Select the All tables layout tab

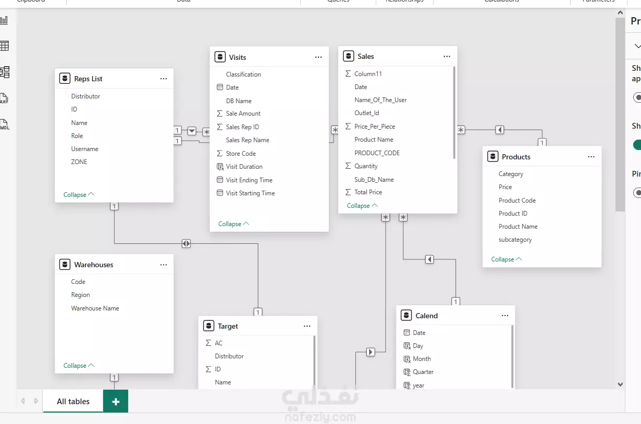tap(73, 402)
